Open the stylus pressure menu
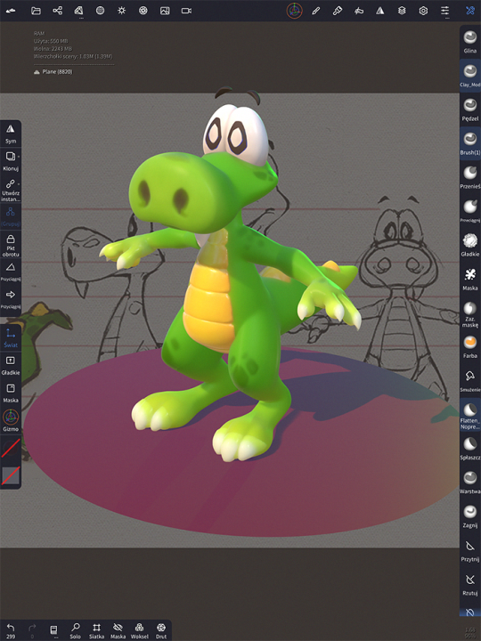The width and height of the screenshot is (481, 641). [359, 11]
